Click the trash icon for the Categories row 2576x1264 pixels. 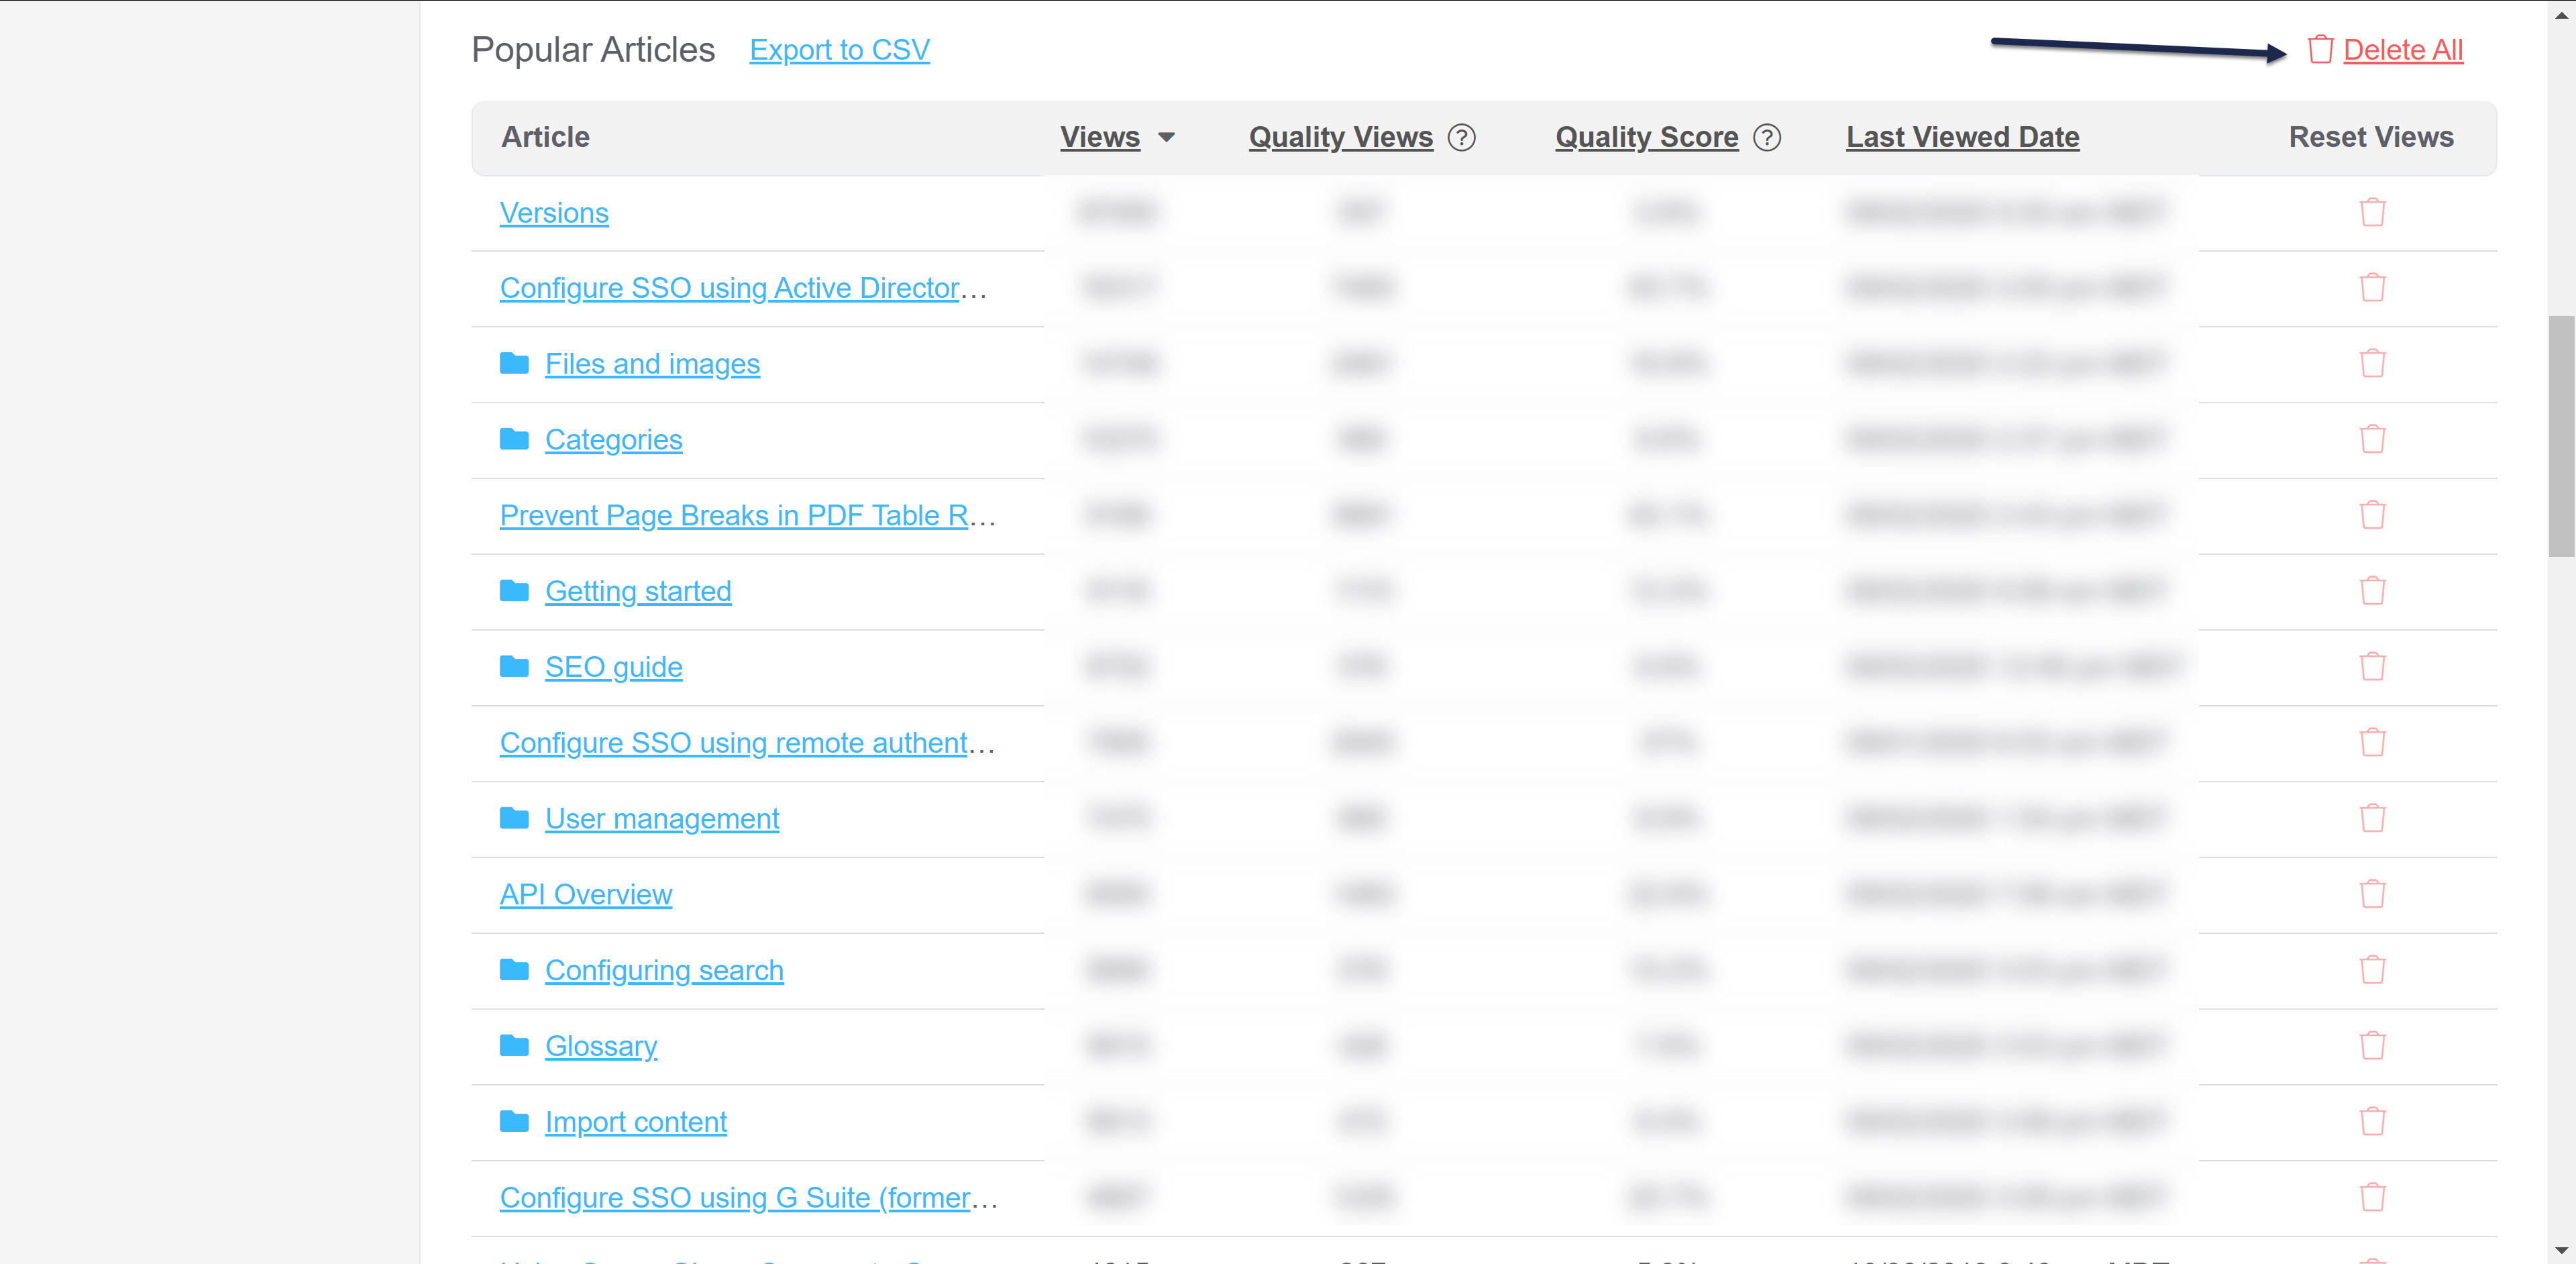[2372, 439]
